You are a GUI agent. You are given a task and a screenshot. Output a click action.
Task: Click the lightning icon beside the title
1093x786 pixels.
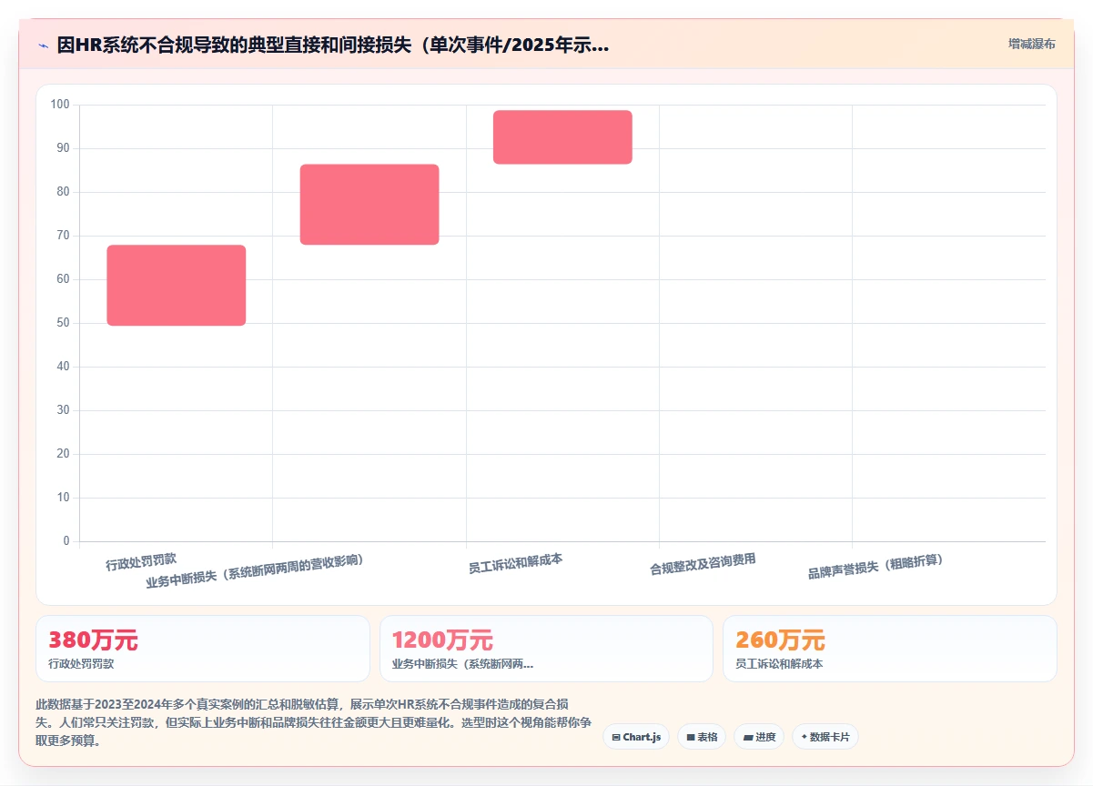tap(43, 45)
